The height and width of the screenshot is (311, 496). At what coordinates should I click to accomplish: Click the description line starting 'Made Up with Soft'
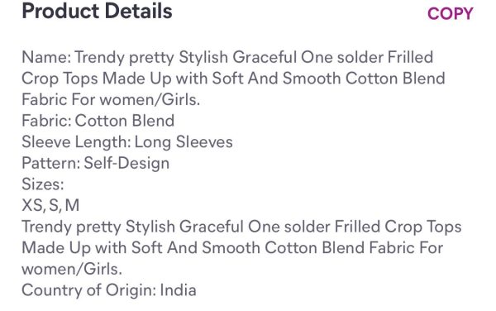[232, 247]
